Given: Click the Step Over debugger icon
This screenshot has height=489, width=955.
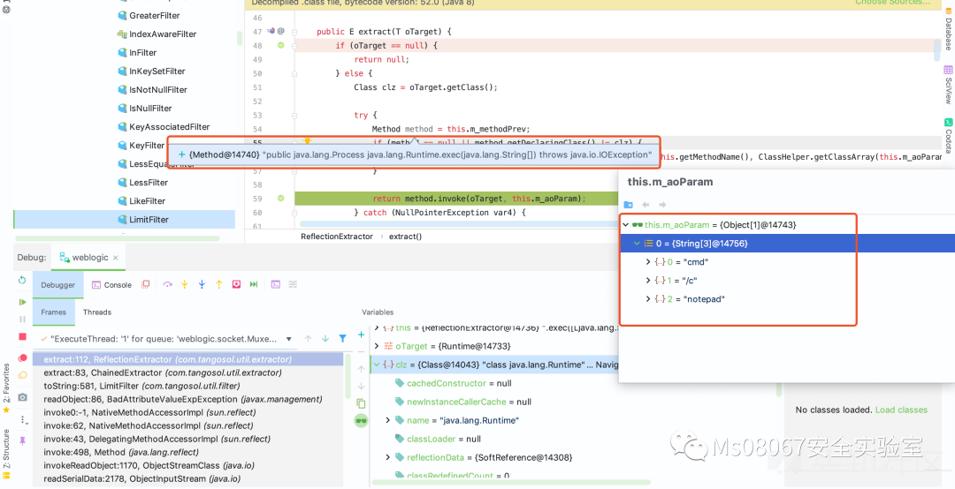Looking at the screenshot, I should point(168,284).
